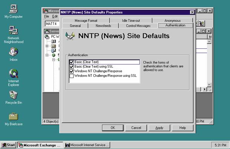This screenshot has height=149, width=230.
Task: Switch to Microsoft Exchange taskbar button
Action: [40, 145]
